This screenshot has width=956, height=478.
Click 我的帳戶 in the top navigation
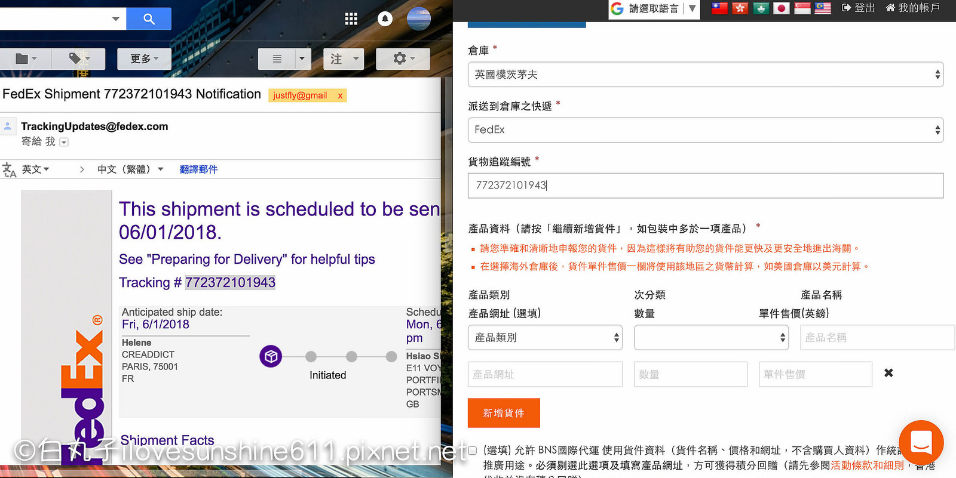click(x=912, y=8)
